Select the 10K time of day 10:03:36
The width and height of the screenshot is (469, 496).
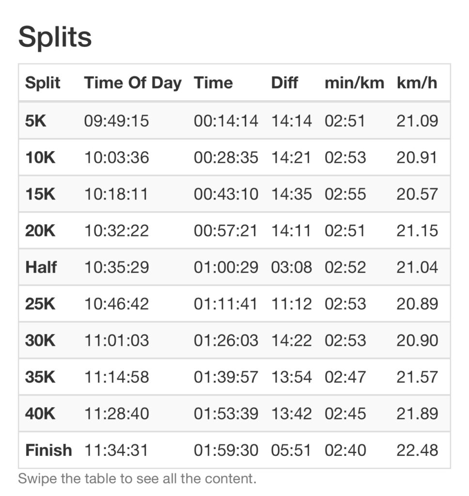click(116, 157)
